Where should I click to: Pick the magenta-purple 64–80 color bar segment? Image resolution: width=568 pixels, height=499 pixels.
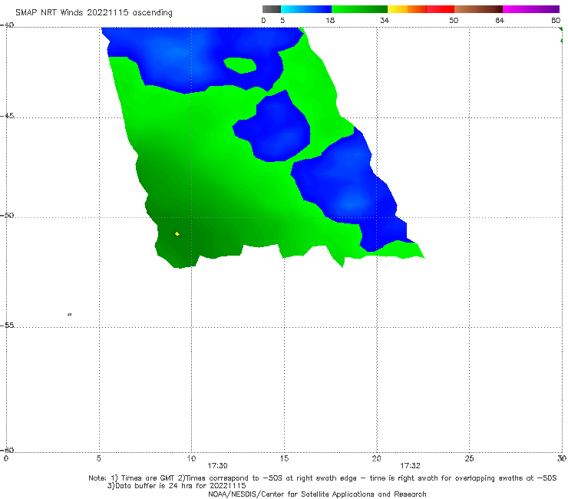[531, 9]
